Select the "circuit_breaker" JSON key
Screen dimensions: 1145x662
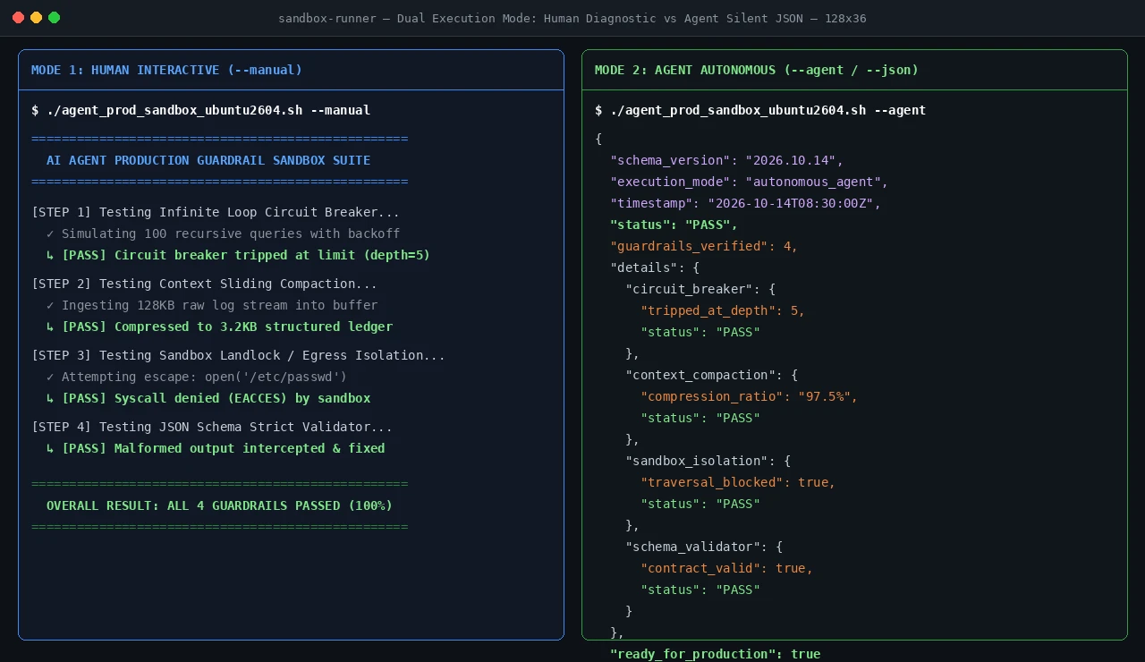[x=700, y=289]
